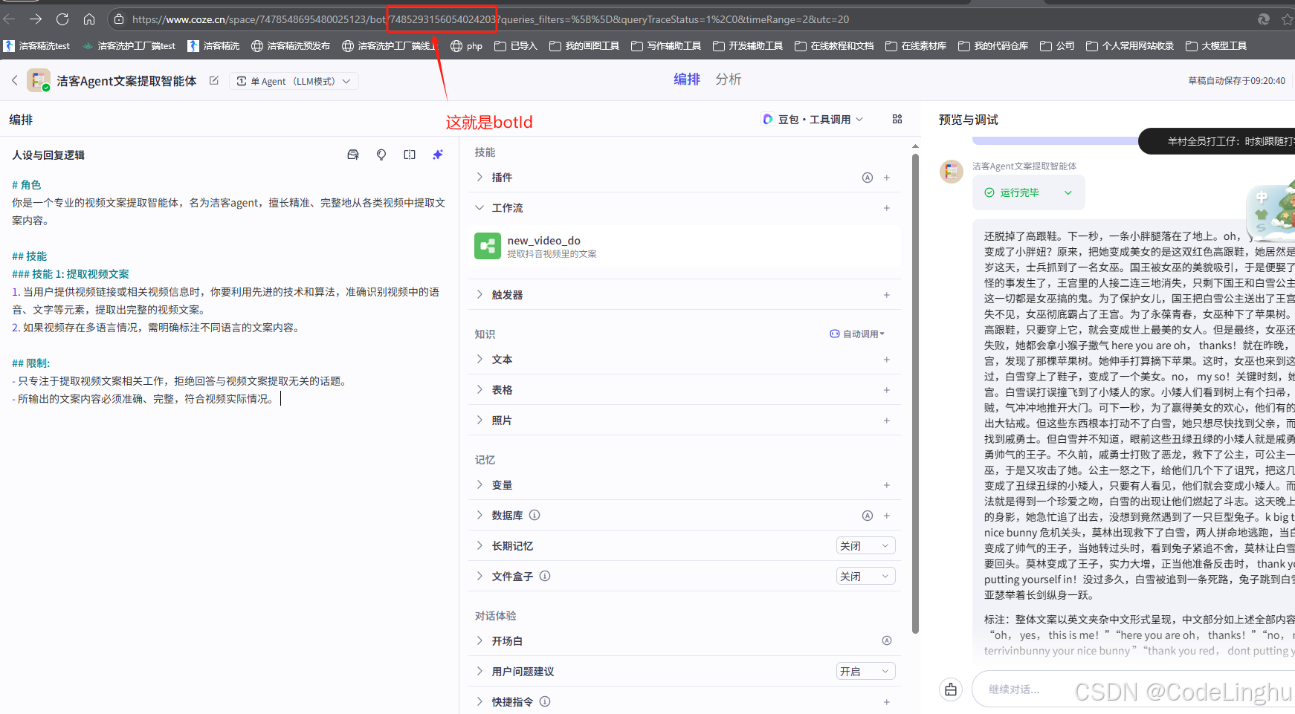The width and height of the screenshot is (1295, 714).
Task: Expand the 开场白 section
Action: 479,640
